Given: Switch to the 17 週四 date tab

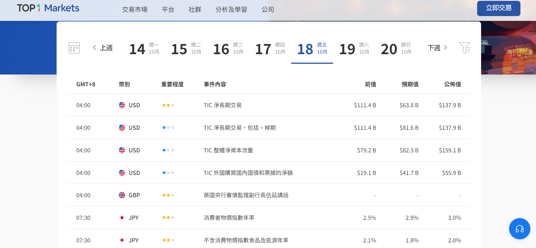Looking at the screenshot, I should coord(270,49).
